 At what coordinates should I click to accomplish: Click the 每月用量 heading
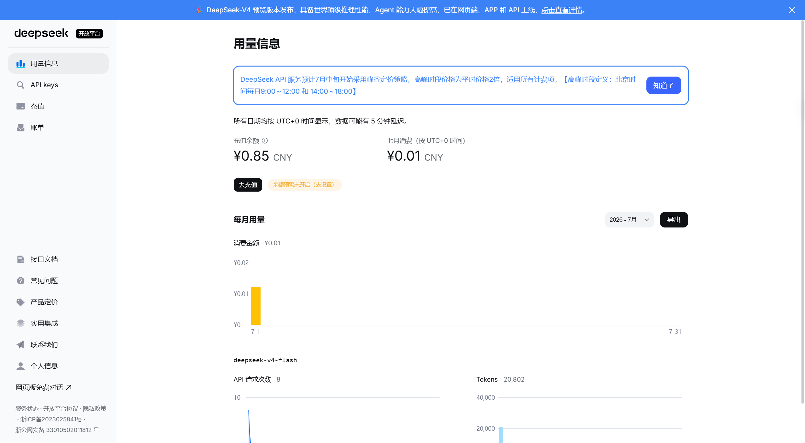[x=249, y=220]
